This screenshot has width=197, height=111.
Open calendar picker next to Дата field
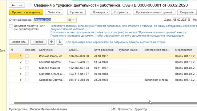coord(189,20)
